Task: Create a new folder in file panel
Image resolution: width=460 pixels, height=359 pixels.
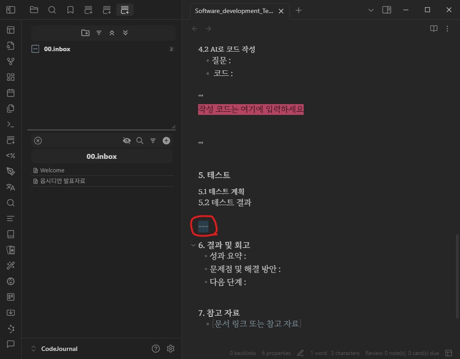Action: pos(85,33)
